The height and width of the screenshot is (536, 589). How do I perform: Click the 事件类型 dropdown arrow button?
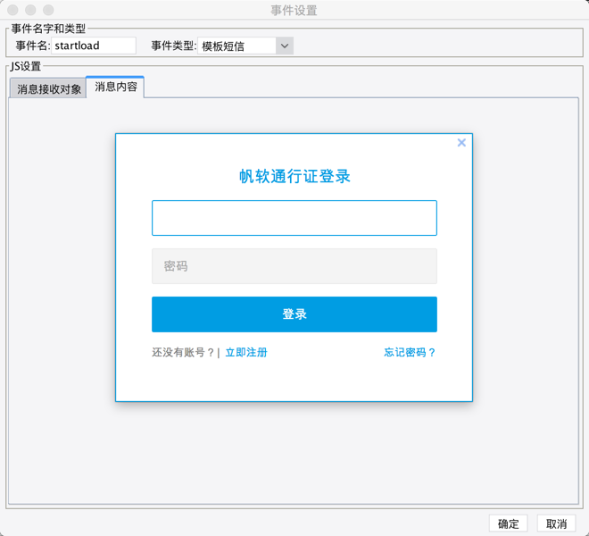click(x=285, y=46)
